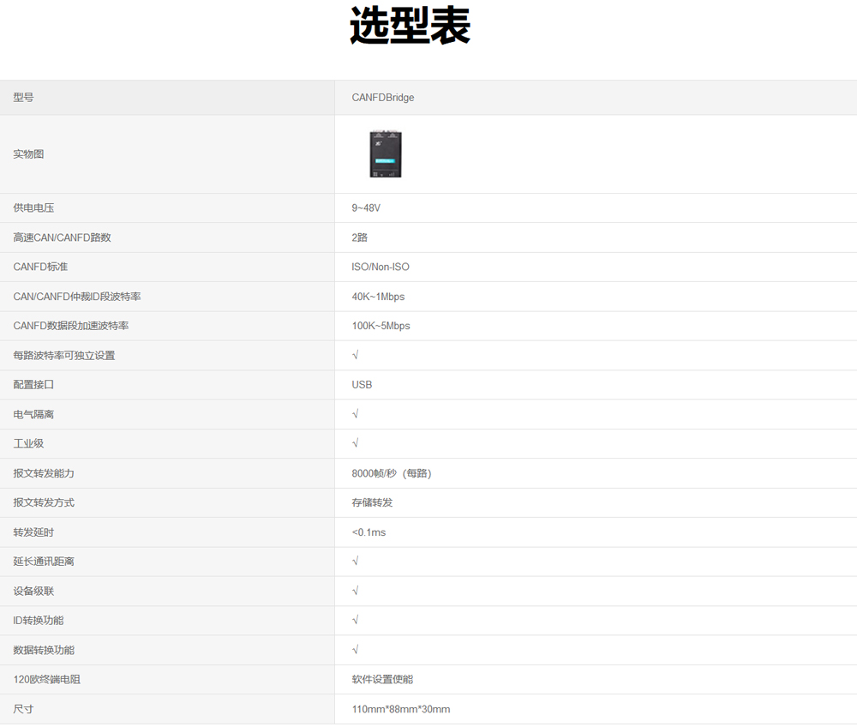Select the 40K~1Mbps value
The image size is (857, 727).
click(x=378, y=297)
